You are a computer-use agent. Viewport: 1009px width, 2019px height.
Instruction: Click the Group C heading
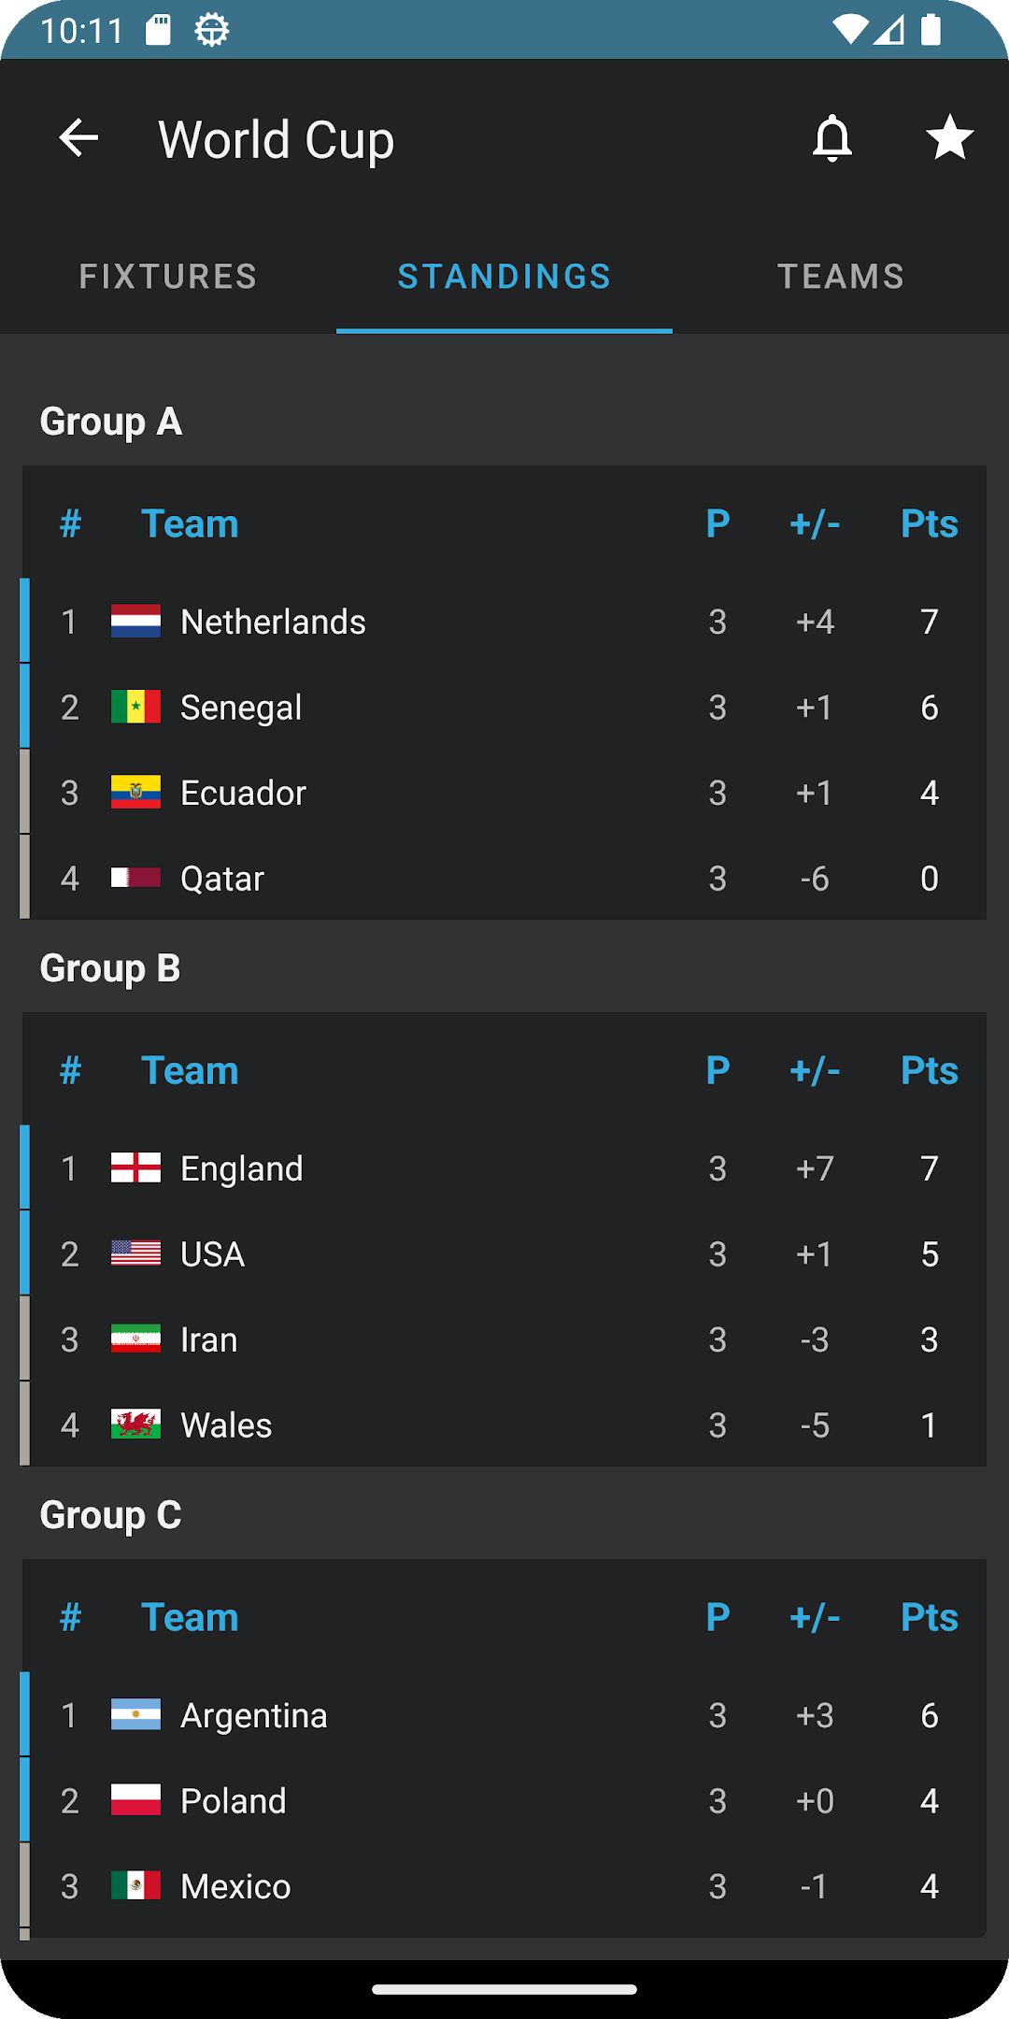pos(110,1515)
